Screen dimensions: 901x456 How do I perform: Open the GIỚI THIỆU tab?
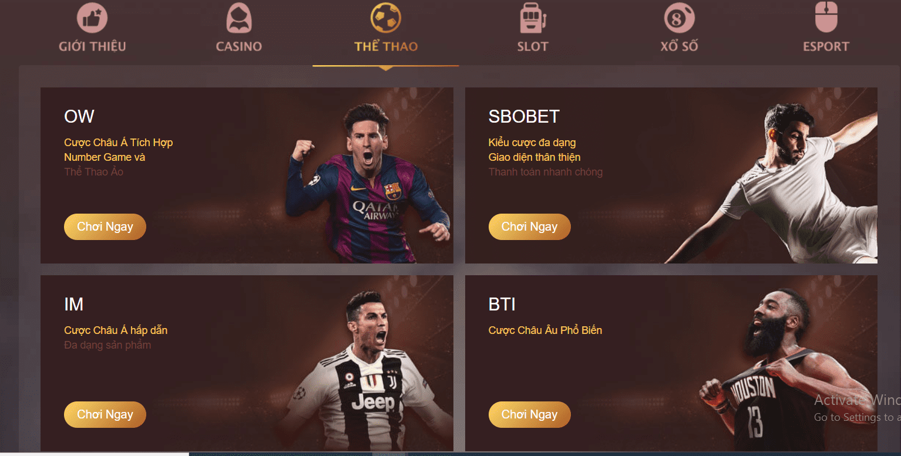(x=92, y=46)
